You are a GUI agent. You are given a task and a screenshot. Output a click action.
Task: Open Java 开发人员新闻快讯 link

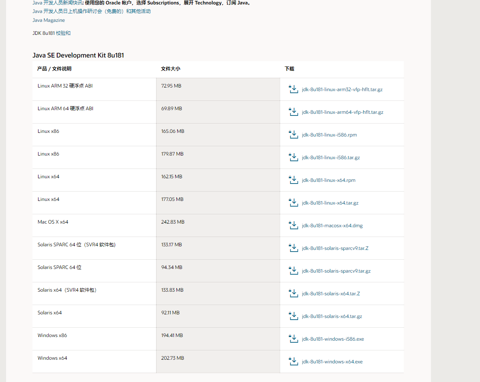click(57, 3)
